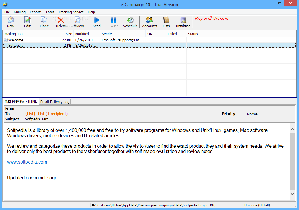Open the Reports menu

point(36,12)
